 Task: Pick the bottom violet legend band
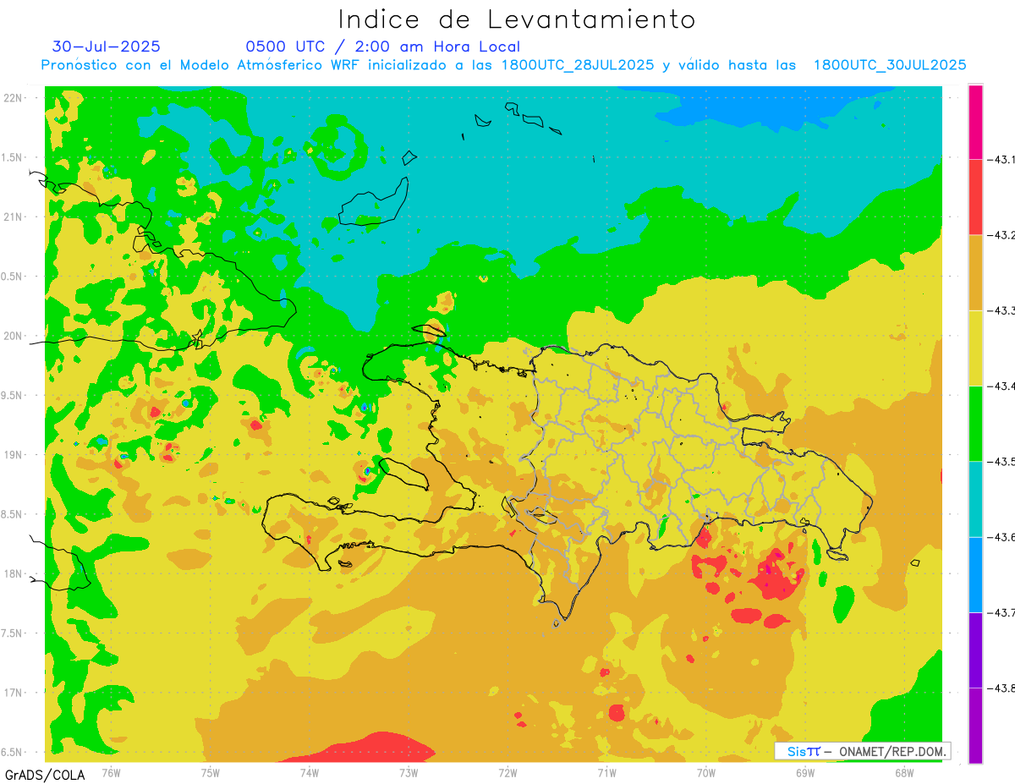[975, 726]
